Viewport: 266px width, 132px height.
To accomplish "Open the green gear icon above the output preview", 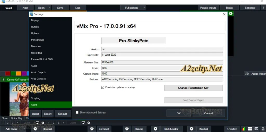I will (231, 14).
